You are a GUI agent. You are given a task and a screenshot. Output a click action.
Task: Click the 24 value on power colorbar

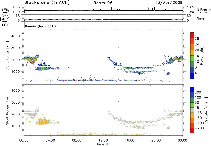(x=197, y=44)
